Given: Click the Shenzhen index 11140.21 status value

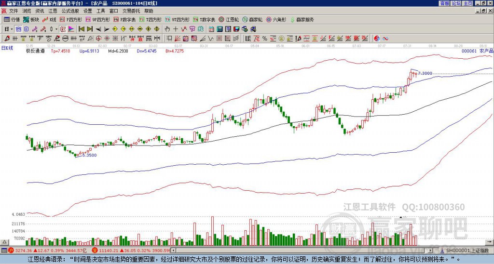Looking at the screenshot, I should 109,251.
